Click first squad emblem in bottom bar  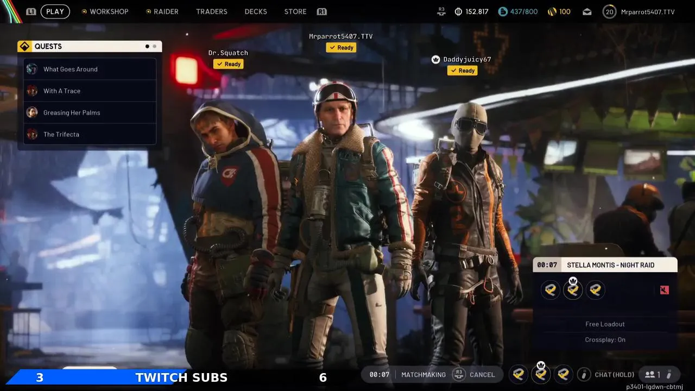(x=519, y=374)
